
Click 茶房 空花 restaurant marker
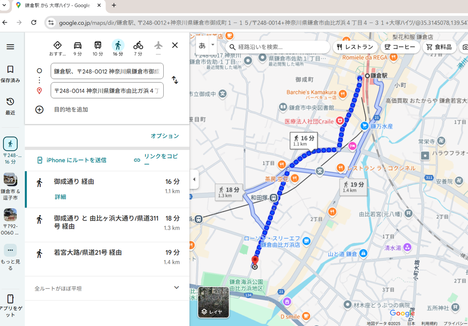coord(294,178)
